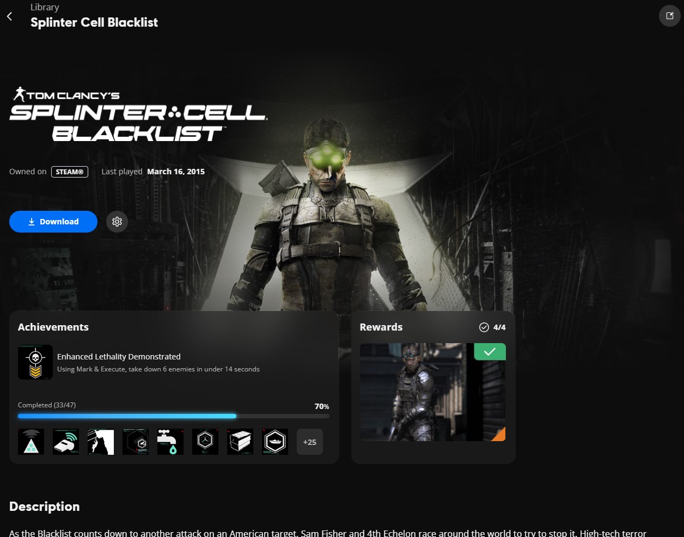Expand the +25 more achievements tile
Image resolution: width=684 pixels, height=537 pixels.
310,442
